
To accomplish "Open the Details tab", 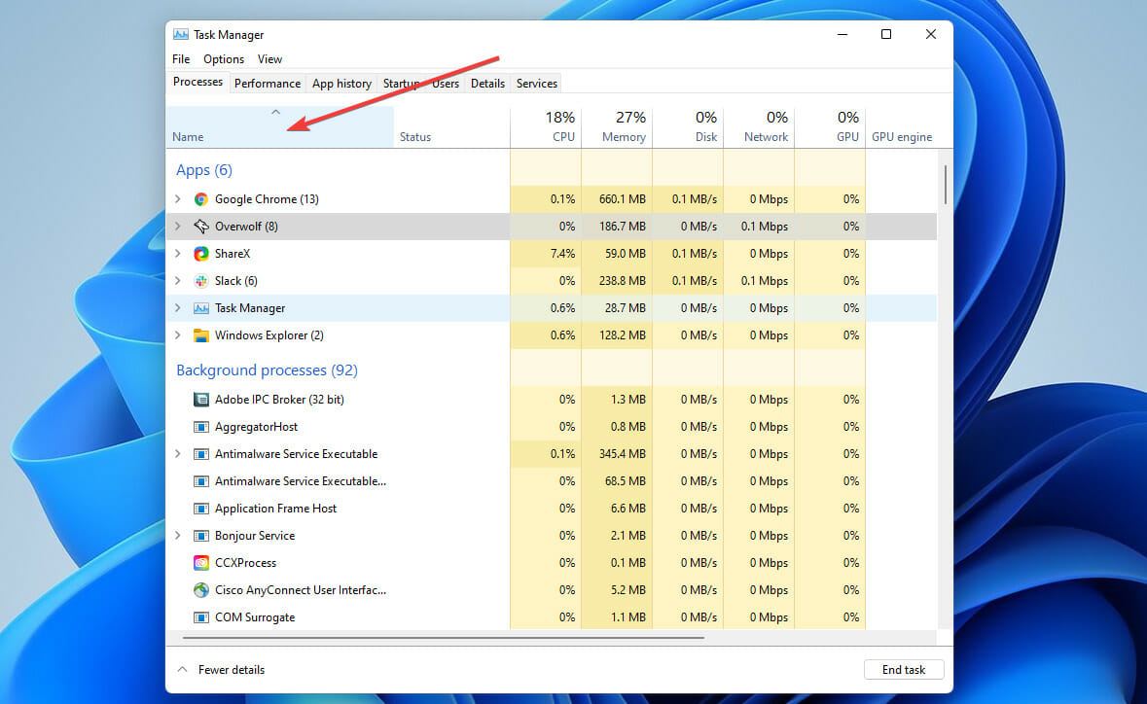I will [488, 84].
